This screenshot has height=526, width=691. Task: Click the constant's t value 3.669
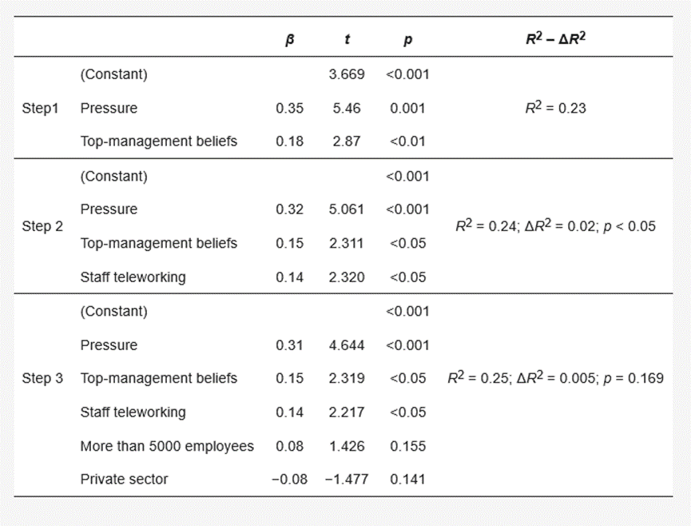347,74
